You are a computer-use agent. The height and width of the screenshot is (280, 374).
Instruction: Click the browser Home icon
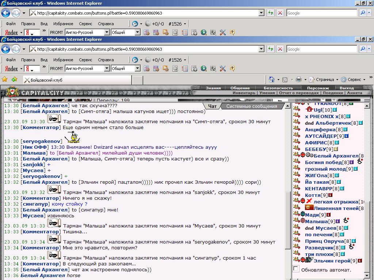(x=271, y=79)
